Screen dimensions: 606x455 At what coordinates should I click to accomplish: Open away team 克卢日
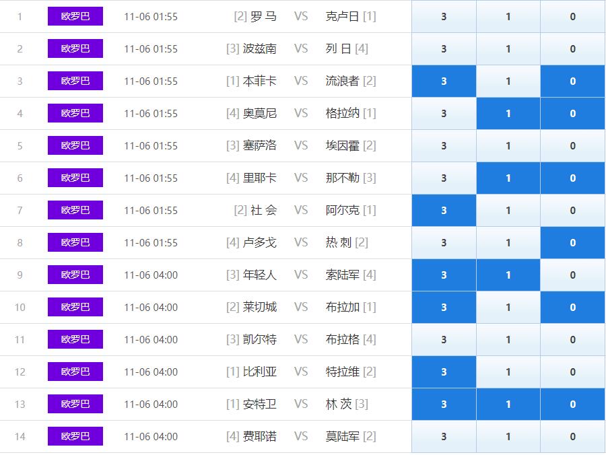click(343, 17)
